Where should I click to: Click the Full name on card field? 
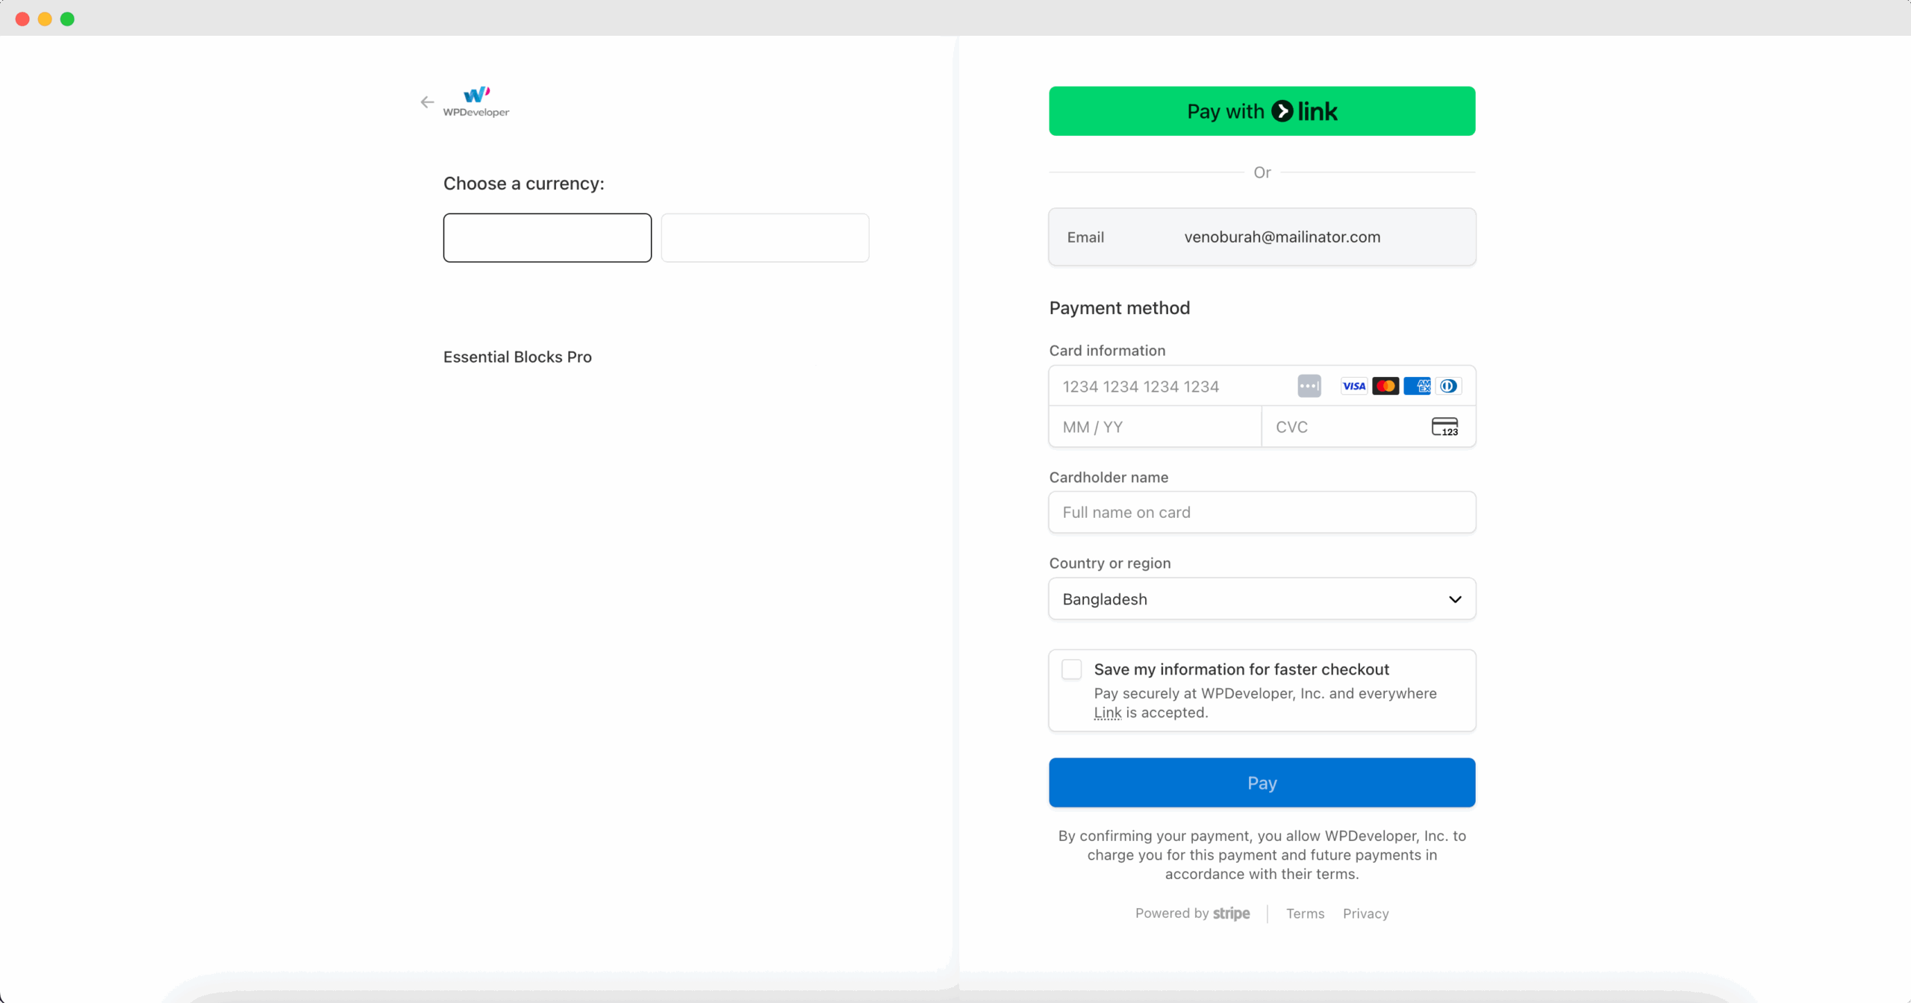click(1260, 512)
